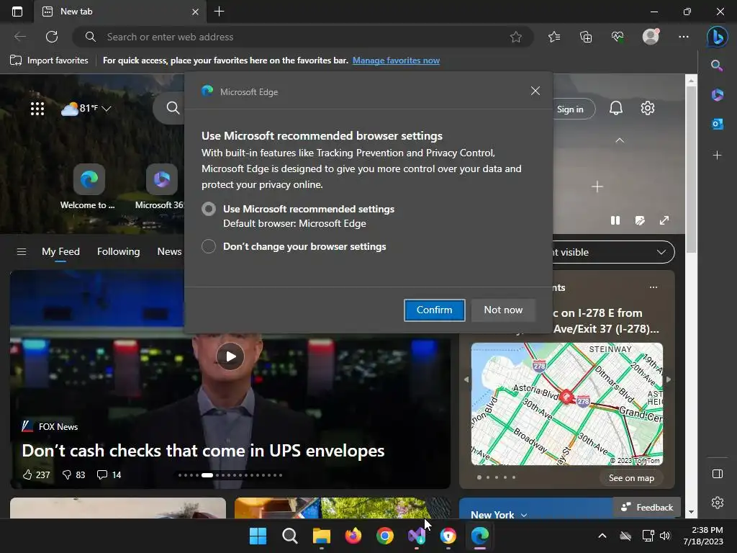Click Not now in the dialog
737x553 pixels.
503,310
